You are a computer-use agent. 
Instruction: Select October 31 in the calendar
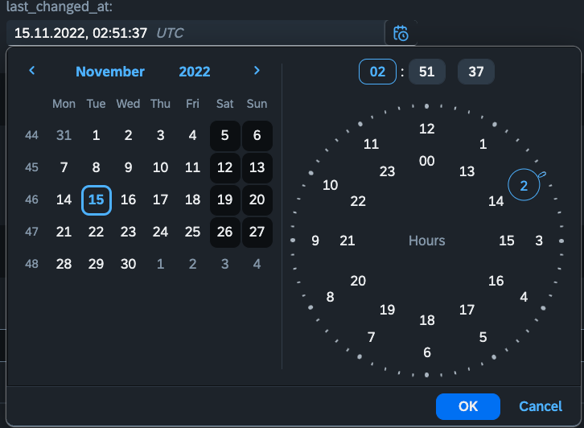click(x=64, y=135)
